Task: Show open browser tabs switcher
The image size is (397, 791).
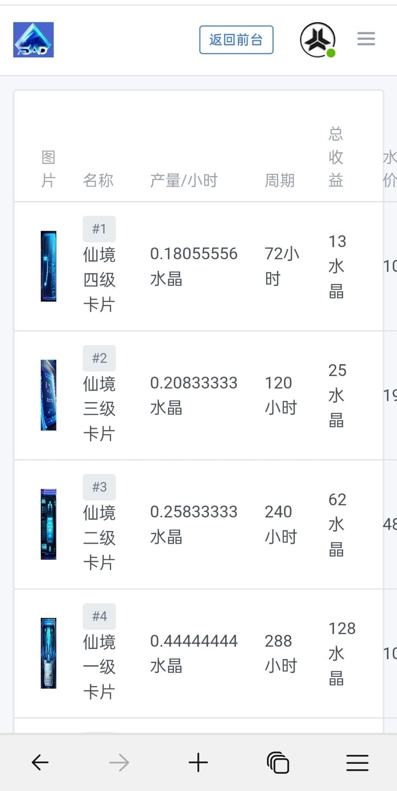Action: pyautogui.click(x=278, y=763)
